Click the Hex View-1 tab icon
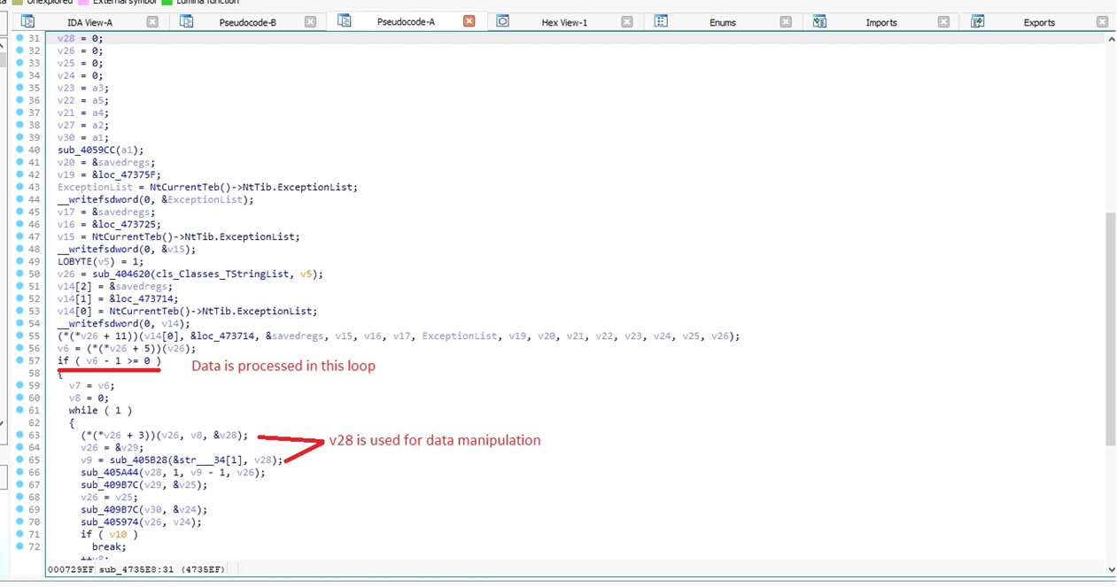This screenshot has height=587, width=1117. (x=502, y=22)
